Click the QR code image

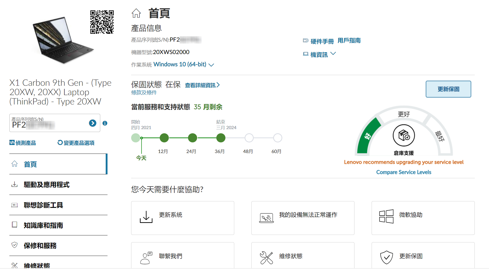[102, 22]
